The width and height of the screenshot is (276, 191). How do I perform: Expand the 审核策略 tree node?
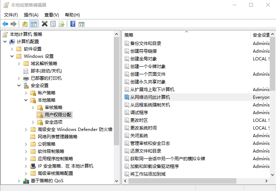coord(33,108)
